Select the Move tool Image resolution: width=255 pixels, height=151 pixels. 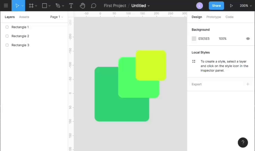point(17,5)
